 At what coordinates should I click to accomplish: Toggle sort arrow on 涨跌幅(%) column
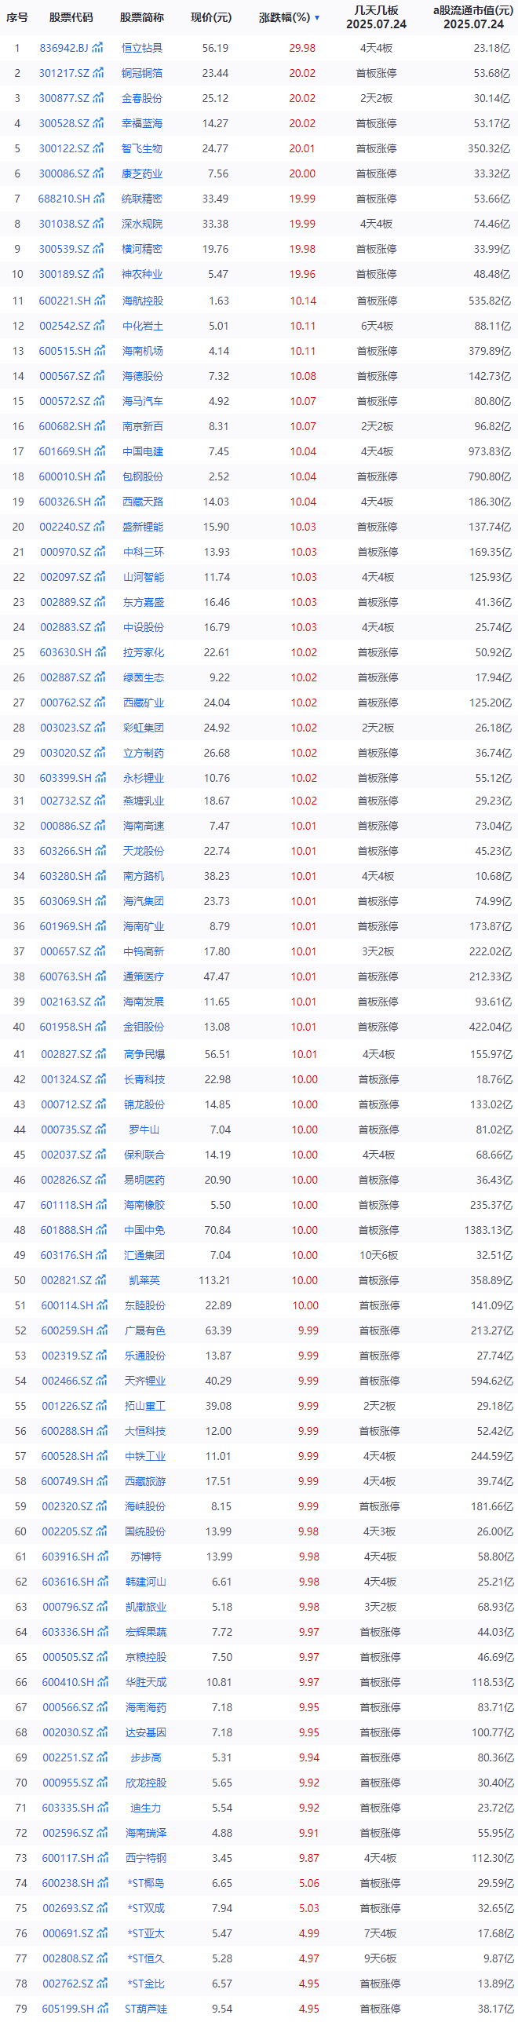pyautogui.click(x=317, y=17)
